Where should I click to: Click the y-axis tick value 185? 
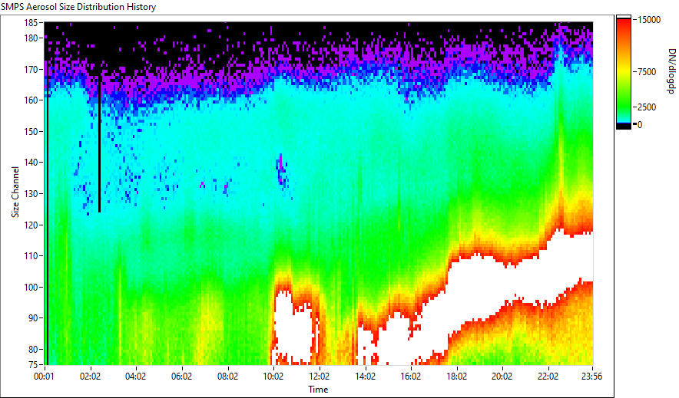pos(31,22)
